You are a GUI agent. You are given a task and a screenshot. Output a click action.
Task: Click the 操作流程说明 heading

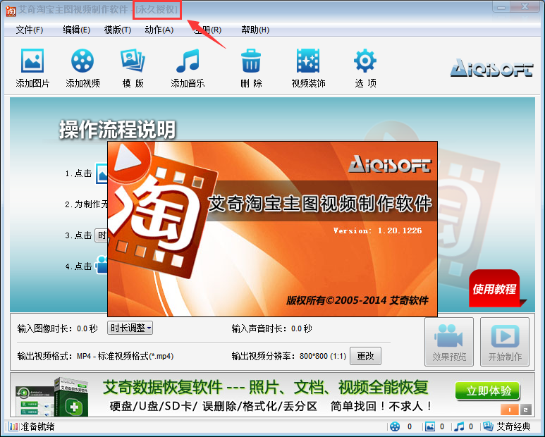click(118, 130)
